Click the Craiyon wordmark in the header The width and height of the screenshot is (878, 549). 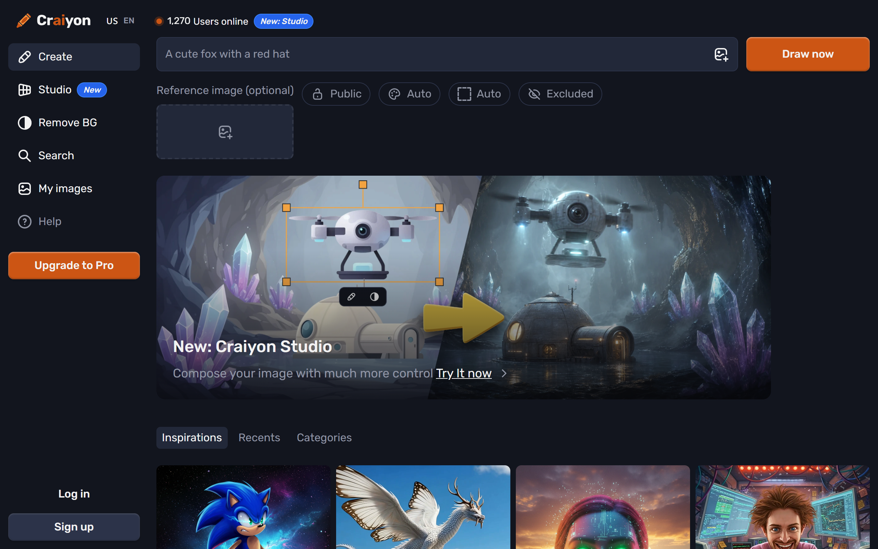(x=63, y=21)
